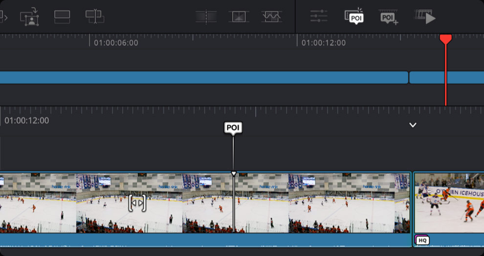Click the slip handle icon on clip
The image size is (484, 256).
pos(137,203)
